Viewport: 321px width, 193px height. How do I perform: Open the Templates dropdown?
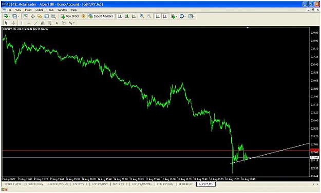[191, 16]
